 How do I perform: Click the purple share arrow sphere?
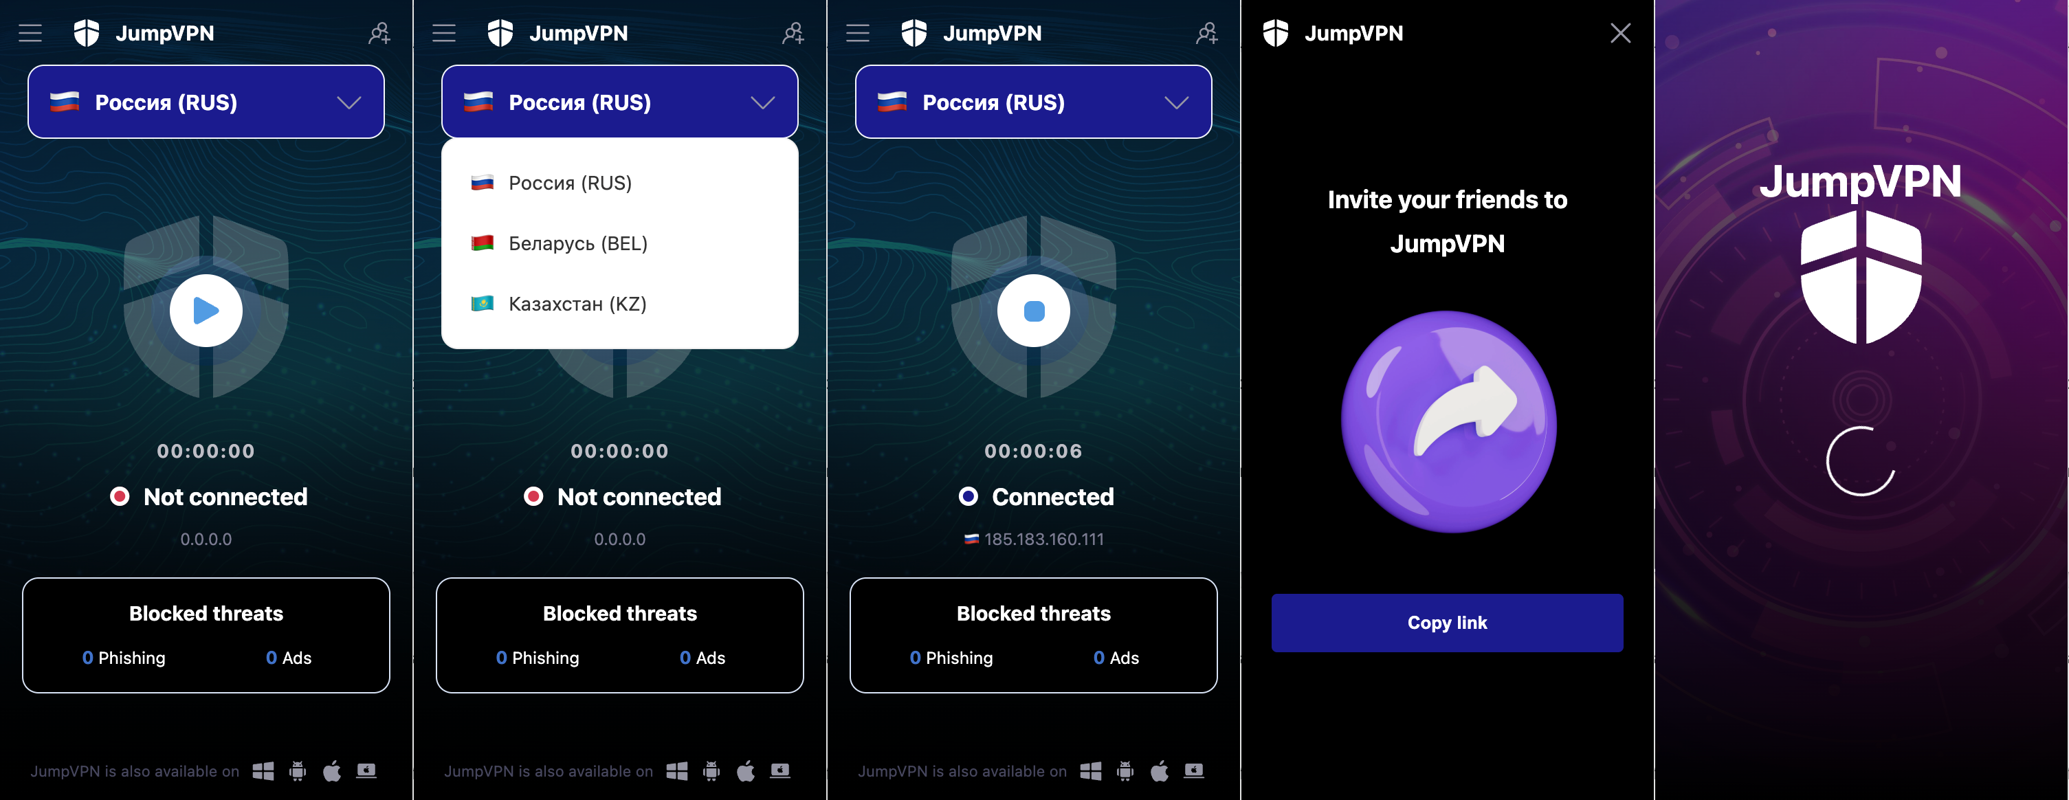tap(1449, 422)
